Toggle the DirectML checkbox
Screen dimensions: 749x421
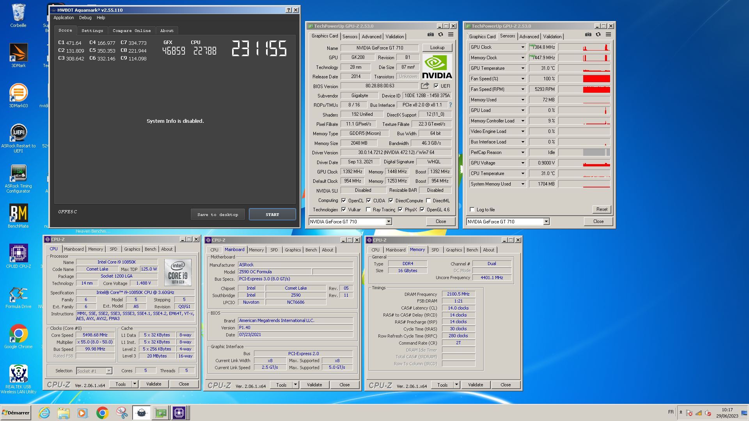[x=428, y=201]
